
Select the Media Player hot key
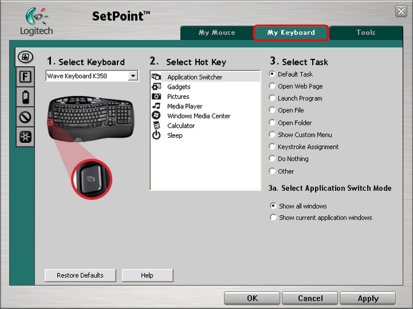tap(184, 106)
